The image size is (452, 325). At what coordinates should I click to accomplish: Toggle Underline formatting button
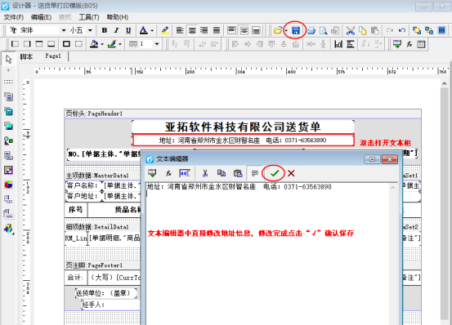128,30
